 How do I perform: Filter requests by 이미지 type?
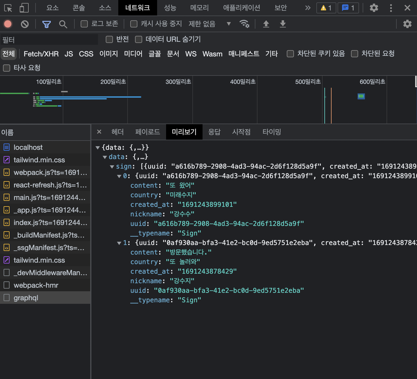(x=109, y=54)
